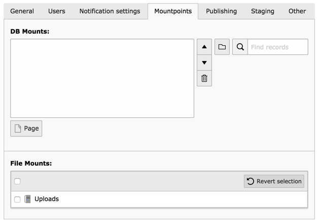Check the Uploads file mount checkbox
318x222 pixels.
click(x=17, y=199)
